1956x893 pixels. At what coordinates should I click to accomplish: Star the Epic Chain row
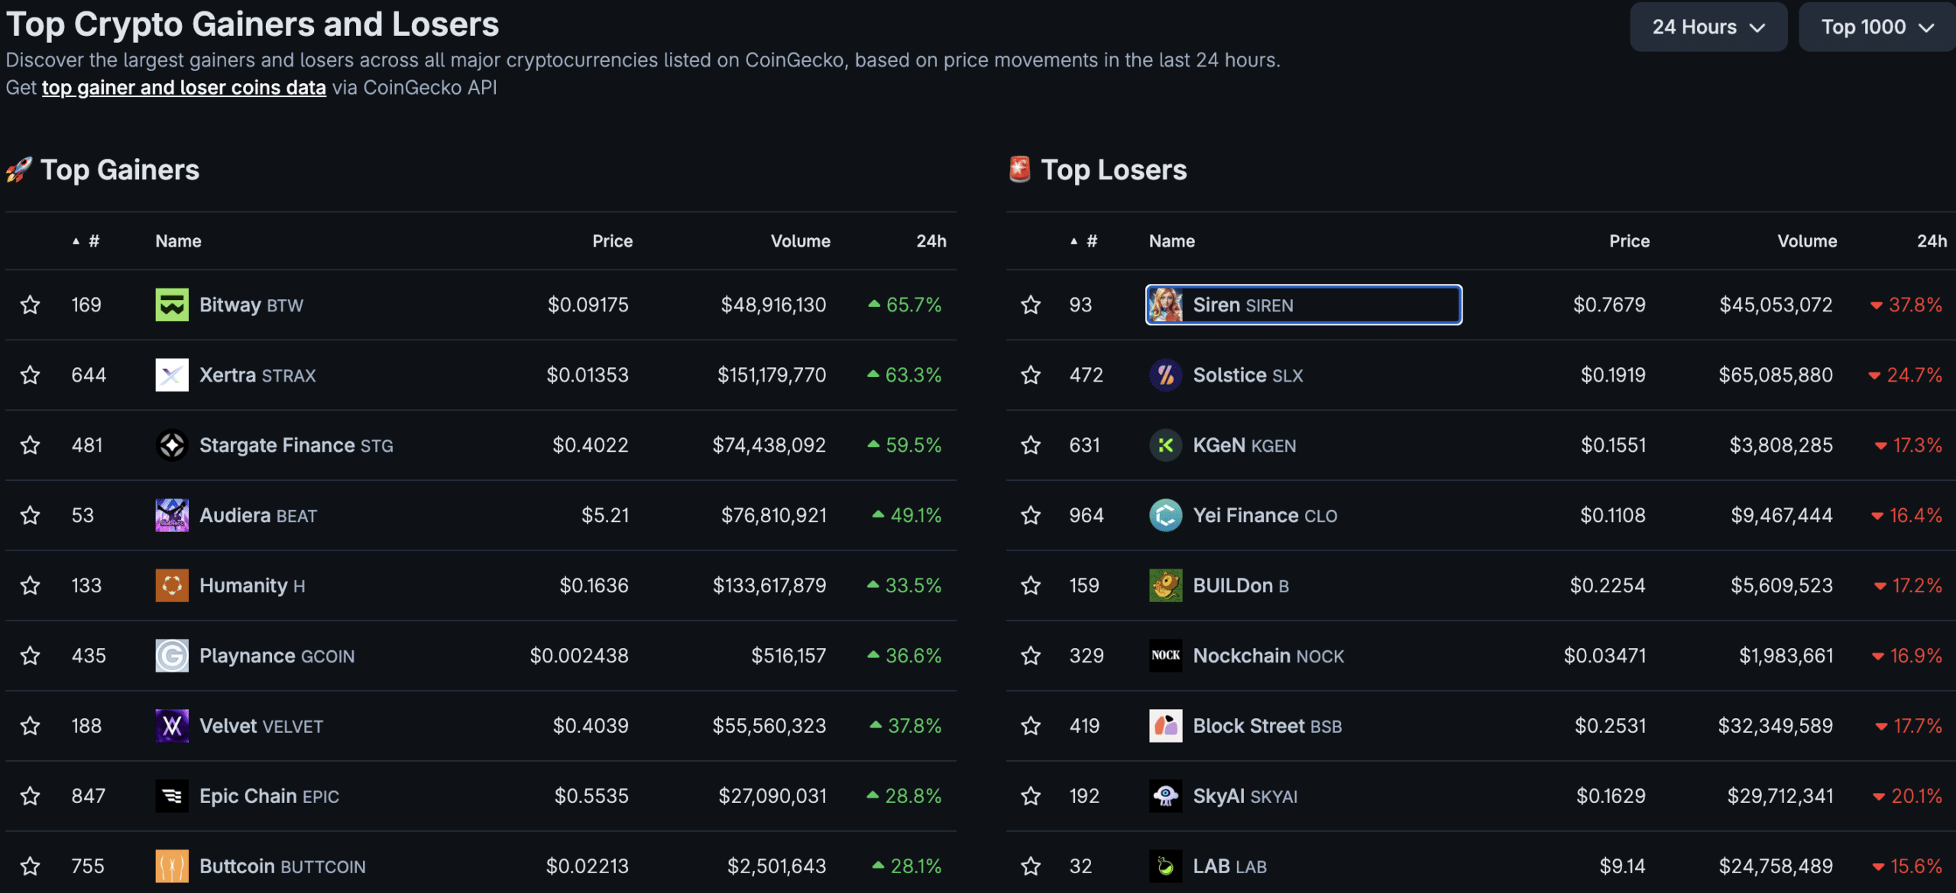click(x=30, y=797)
